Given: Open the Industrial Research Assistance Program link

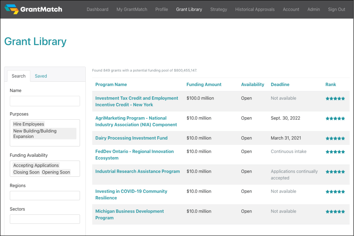Looking at the screenshot, I should coord(137,171).
